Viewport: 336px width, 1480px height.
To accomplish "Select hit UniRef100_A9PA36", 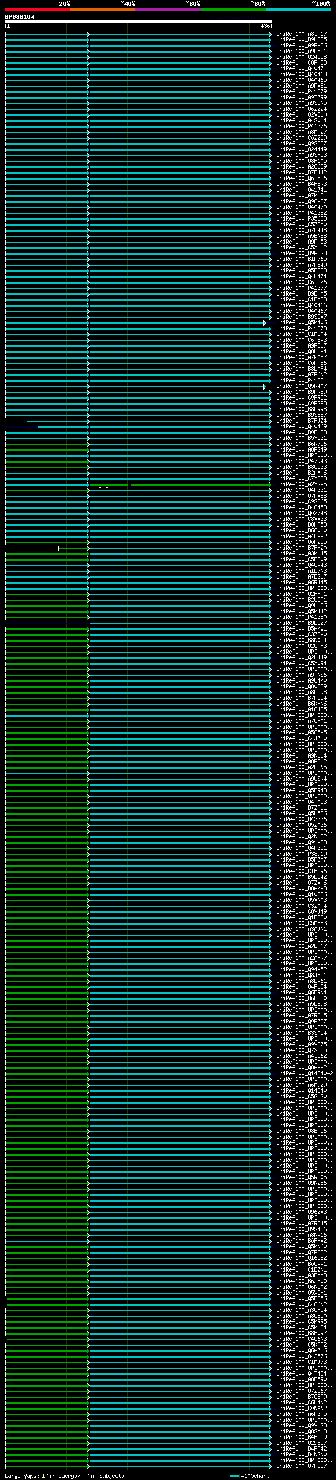I will coord(301,45).
